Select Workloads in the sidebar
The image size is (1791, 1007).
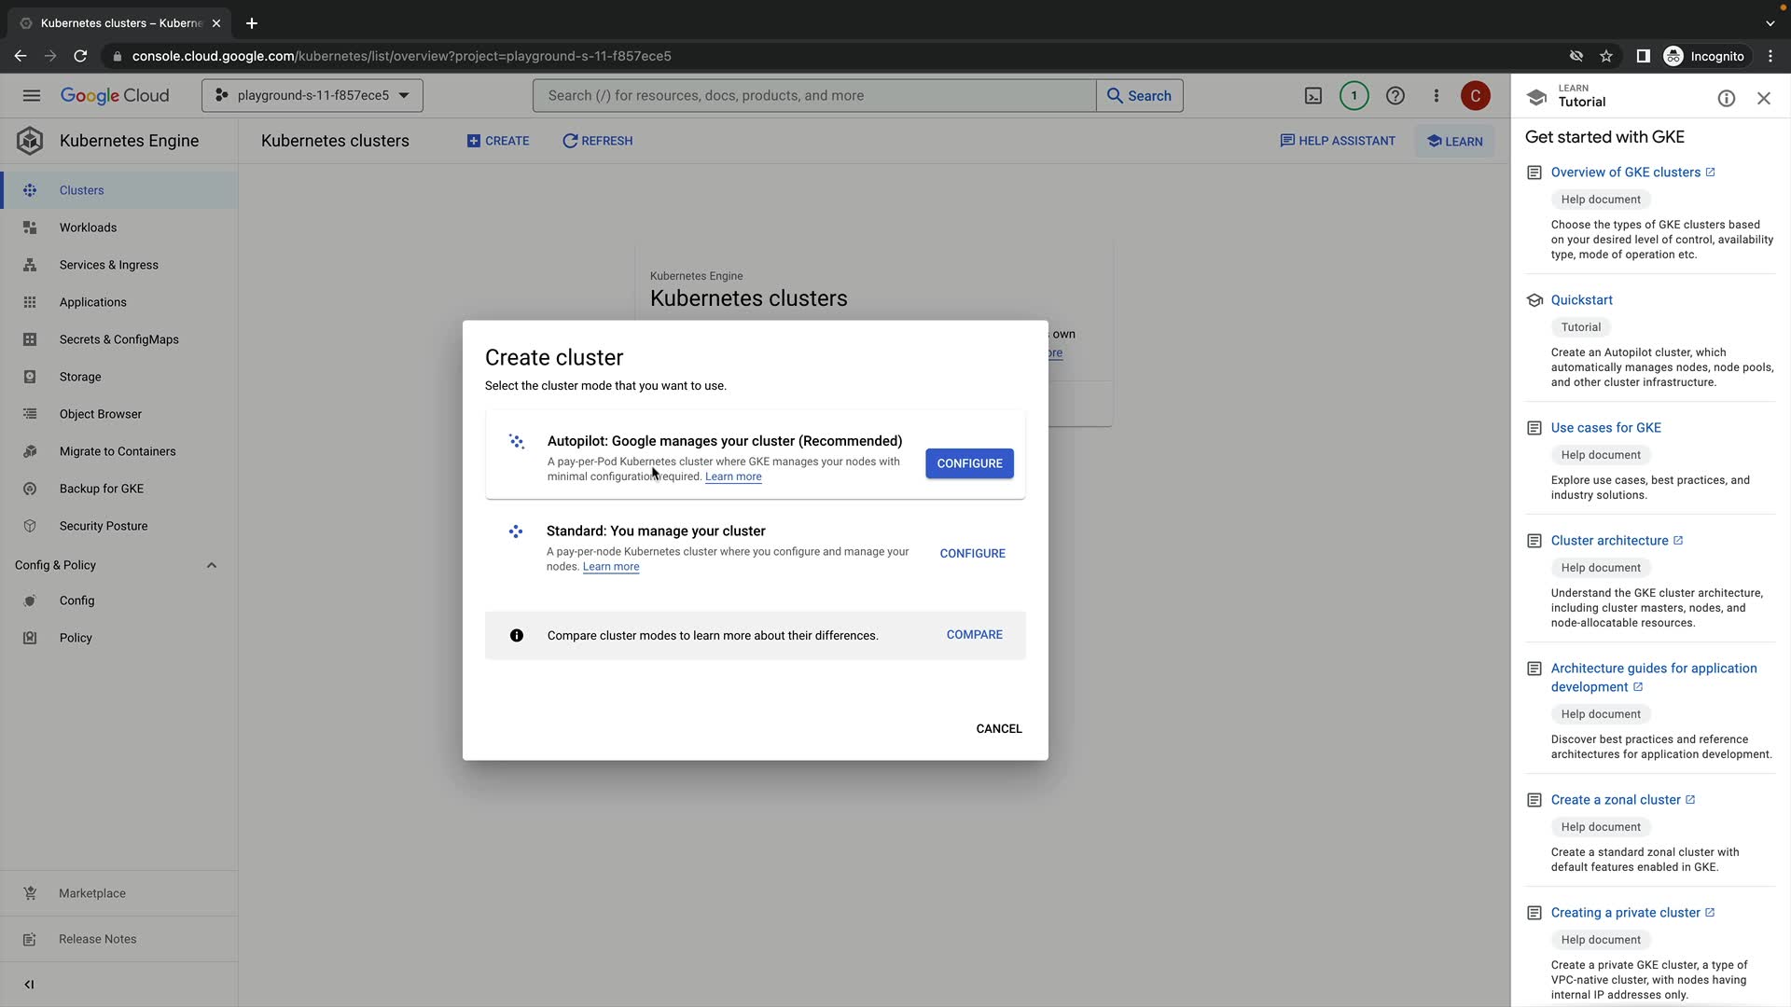(88, 228)
